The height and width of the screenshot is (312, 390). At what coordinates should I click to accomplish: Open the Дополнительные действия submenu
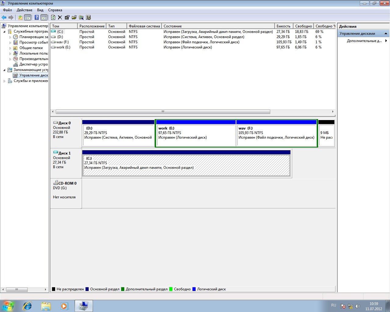pyautogui.click(x=367, y=41)
